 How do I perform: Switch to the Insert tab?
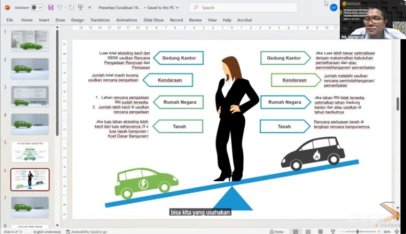tap(44, 20)
